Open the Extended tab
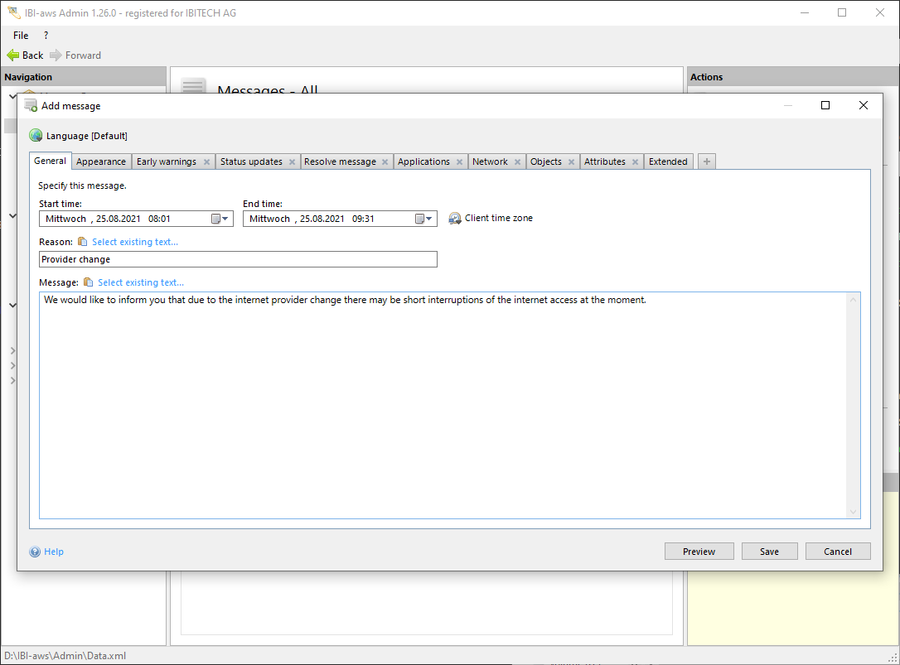The height and width of the screenshot is (665, 900). (668, 161)
